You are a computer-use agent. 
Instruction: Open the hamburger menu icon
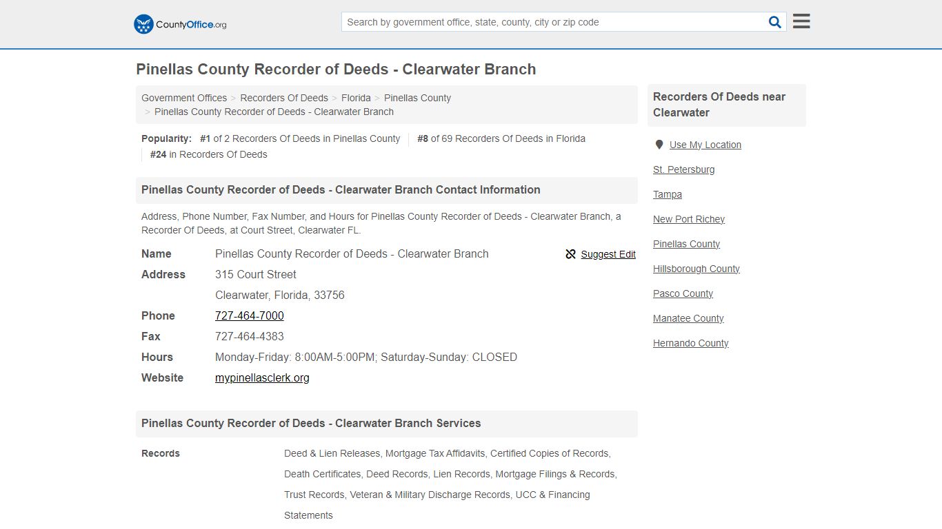point(801,21)
